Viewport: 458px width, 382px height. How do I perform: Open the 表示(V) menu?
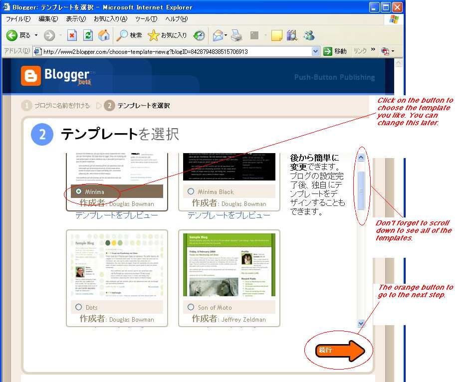coord(76,19)
